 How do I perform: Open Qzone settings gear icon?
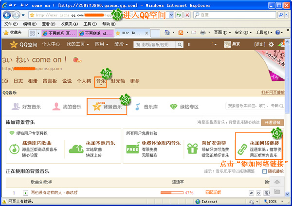tap(271, 44)
